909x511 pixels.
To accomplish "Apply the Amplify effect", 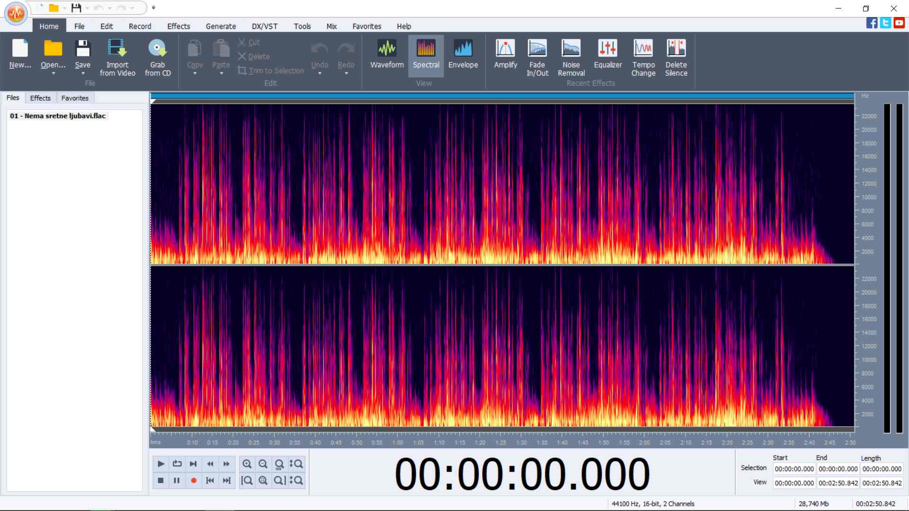I will point(505,54).
